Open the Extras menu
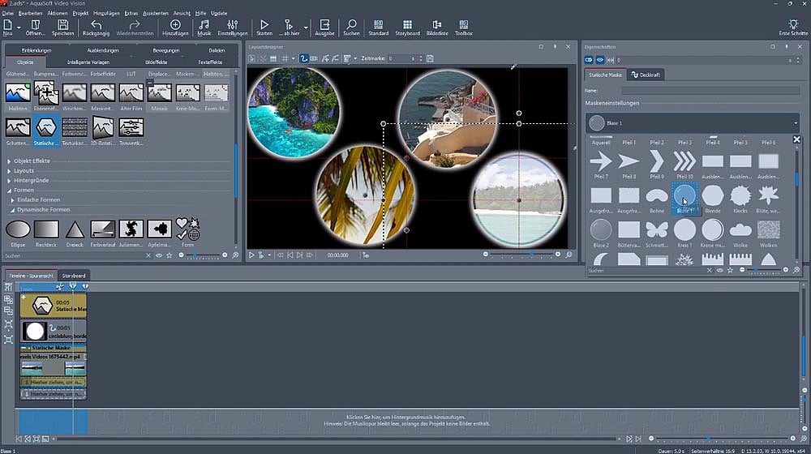This screenshot has height=454, width=811. pos(131,13)
